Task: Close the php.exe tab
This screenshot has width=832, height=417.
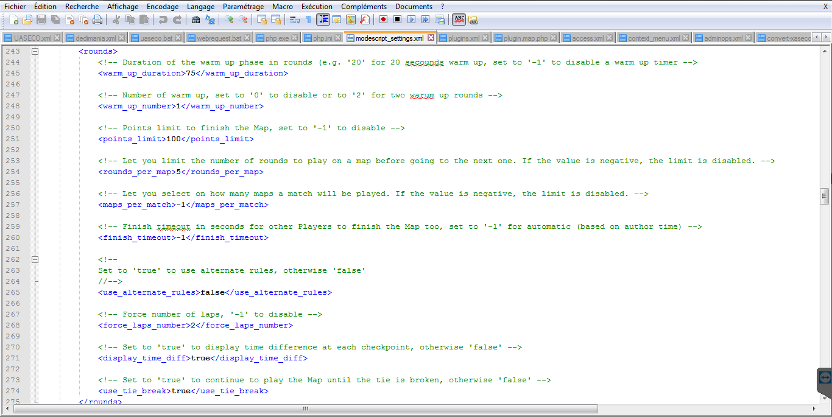Action: (295, 38)
